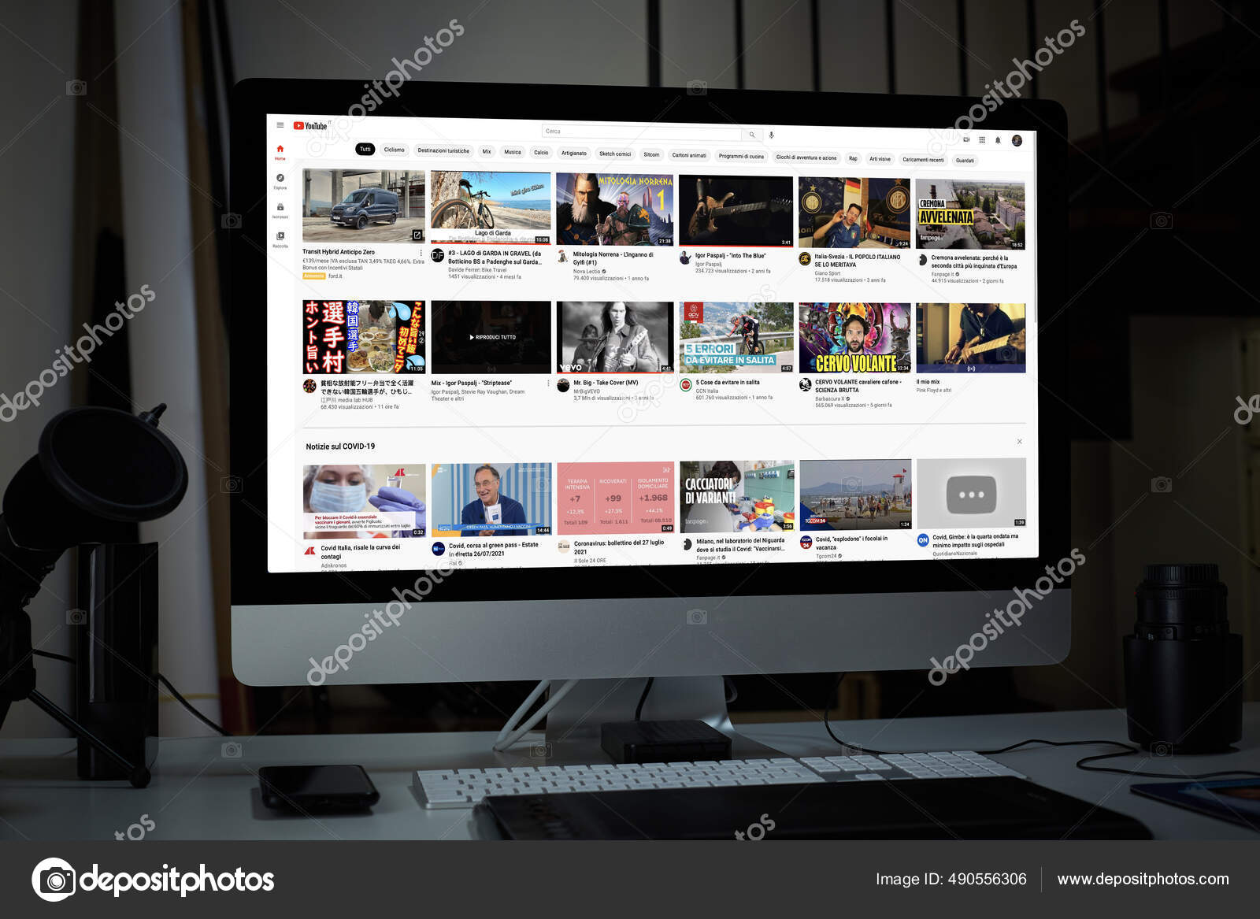1260x919 pixels.
Task: Select the Sitcom tab chip
Action: click(x=651, y=154)
